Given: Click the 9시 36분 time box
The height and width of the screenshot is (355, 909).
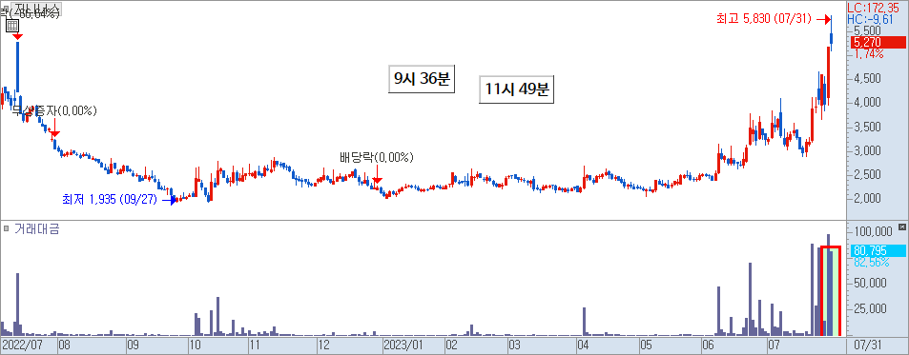Looking at the screenshot, I should pyautogui.click(x=422, y=78).
